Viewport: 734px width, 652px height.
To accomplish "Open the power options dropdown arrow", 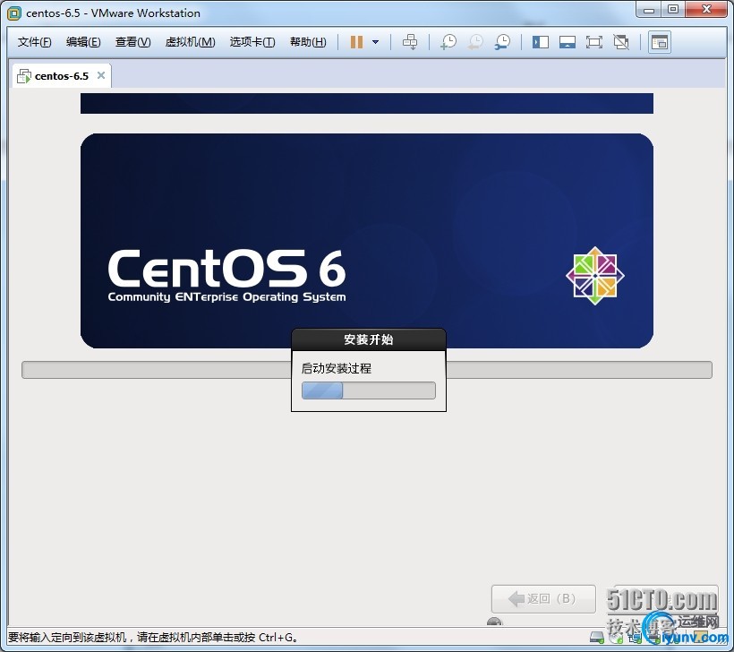I will point(375,42).
